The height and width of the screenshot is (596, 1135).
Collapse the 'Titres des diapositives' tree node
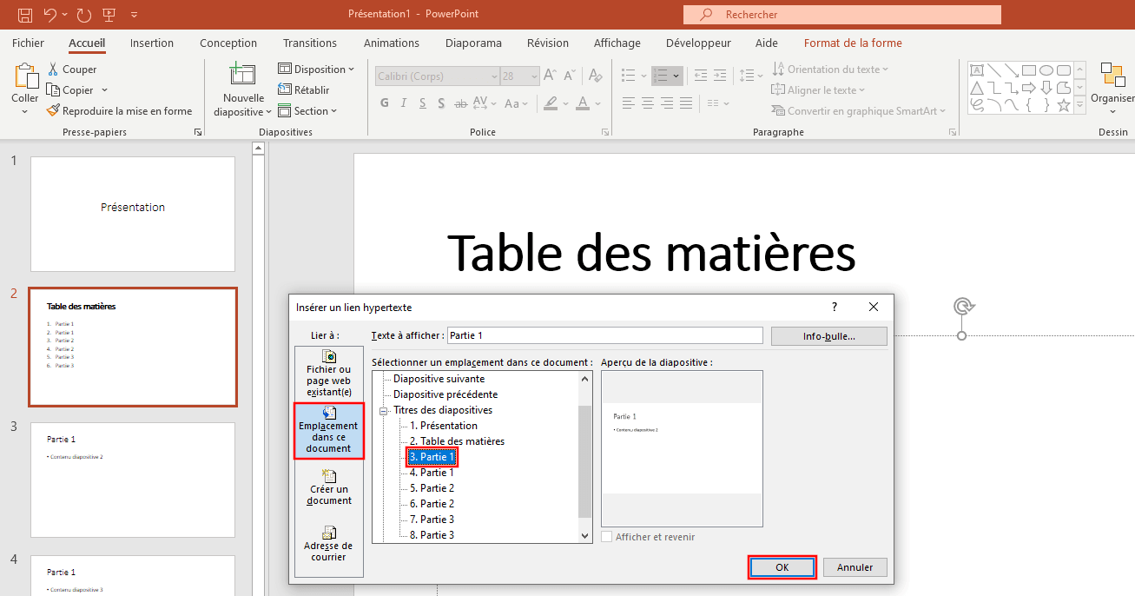coord(382,410)
